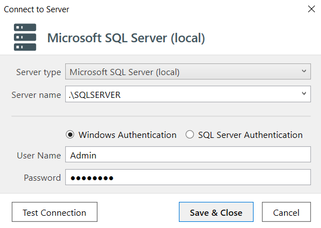The width and height of the screenshot is (321, 228).
Task: Click the Password input field
Action: click(x=188, y=177)
